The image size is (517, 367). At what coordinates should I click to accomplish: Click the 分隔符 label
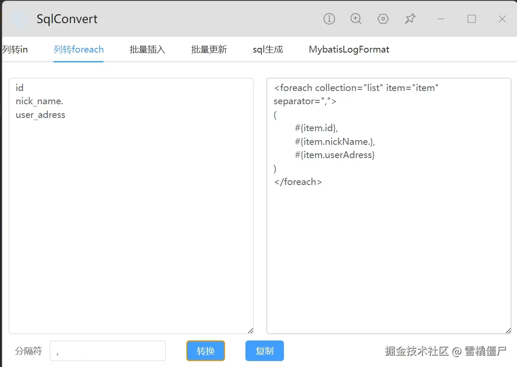click(29, 351)
